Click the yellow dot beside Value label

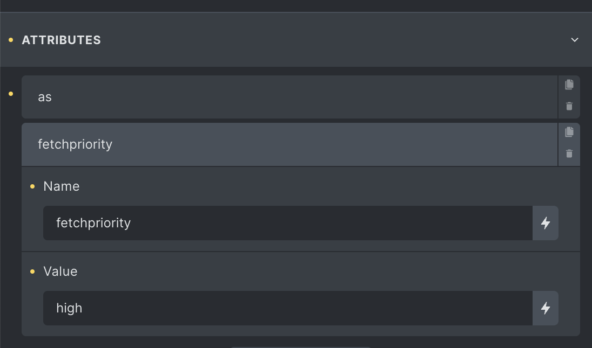[x=32, y=272]
